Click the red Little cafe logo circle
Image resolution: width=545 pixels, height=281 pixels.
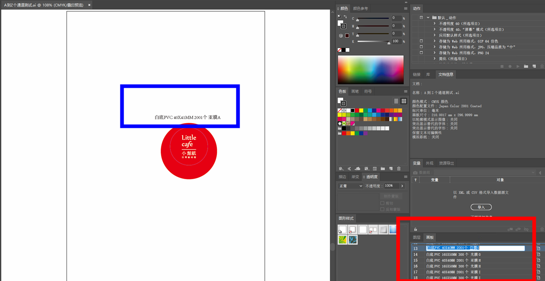(189, 151)
